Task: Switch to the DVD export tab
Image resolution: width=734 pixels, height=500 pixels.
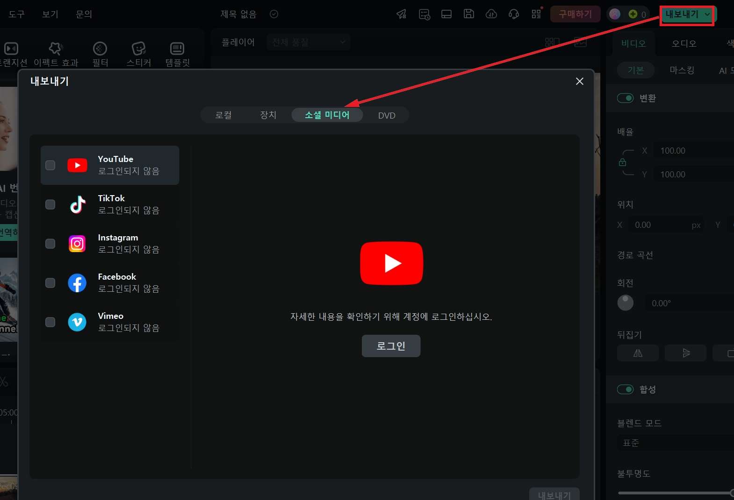Action: [387, 115]
